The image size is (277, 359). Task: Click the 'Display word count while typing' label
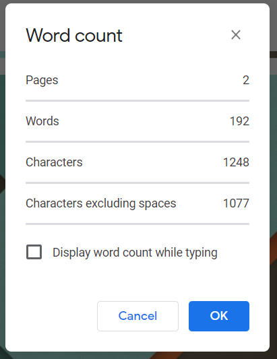point(135,253)
